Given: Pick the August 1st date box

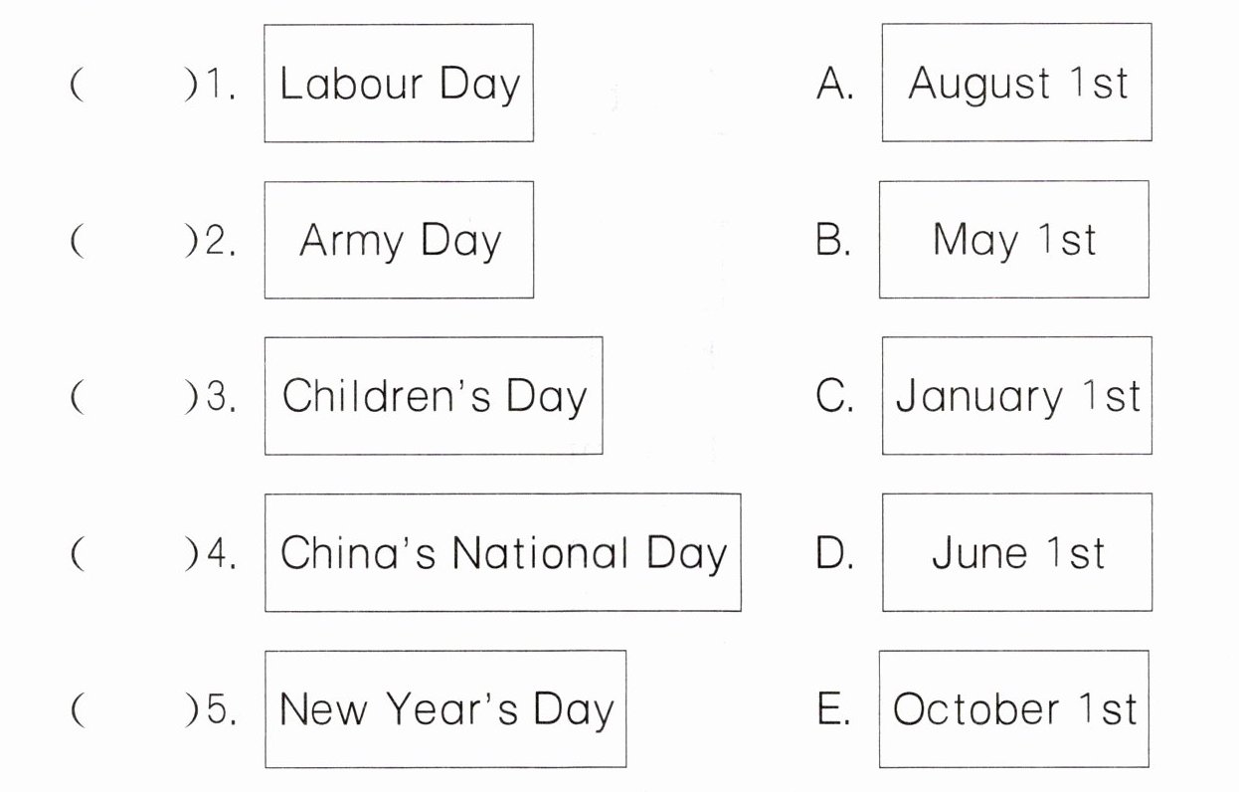Looking at the screenshot, I should pyautogui.click(x=1016, y=84).
